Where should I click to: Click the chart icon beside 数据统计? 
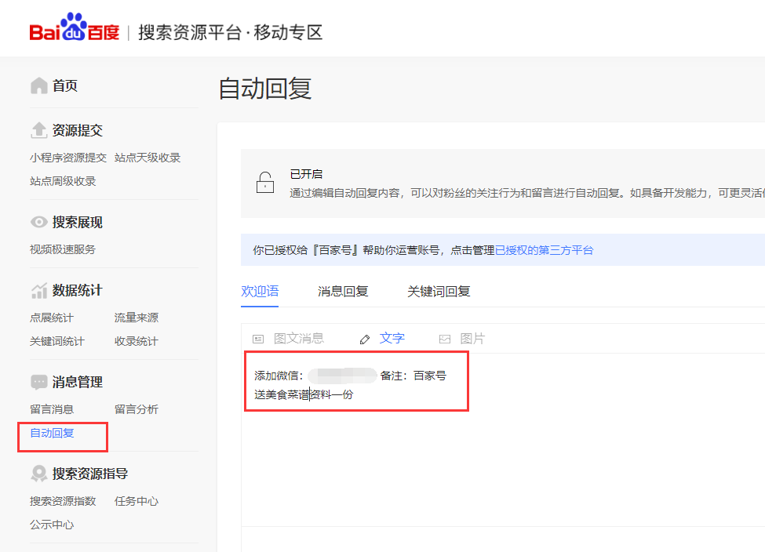click(38, 290)
